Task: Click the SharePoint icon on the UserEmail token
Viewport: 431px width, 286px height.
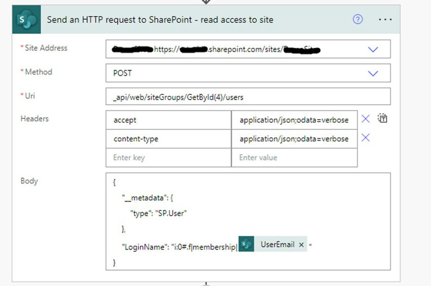Action: (246, 244)
